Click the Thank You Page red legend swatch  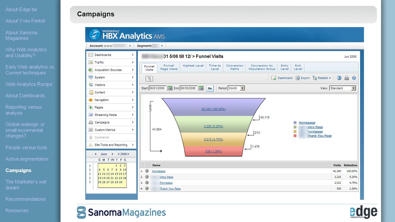coord(295,136)
